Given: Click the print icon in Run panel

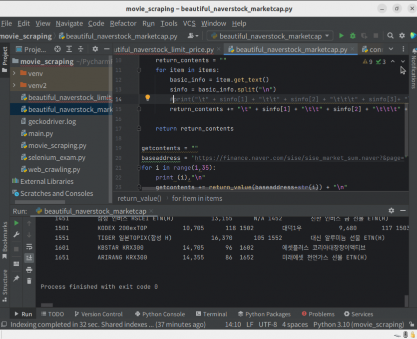Looking at the screenshot, I should 29,270.
